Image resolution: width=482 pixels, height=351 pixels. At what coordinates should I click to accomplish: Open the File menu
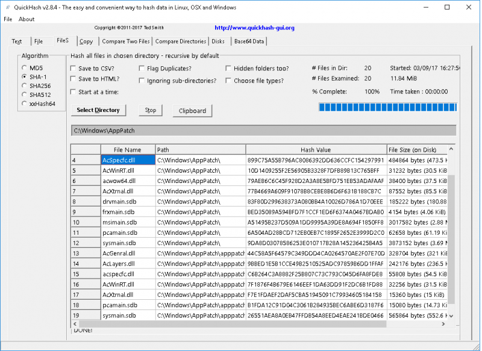[8, 19]
